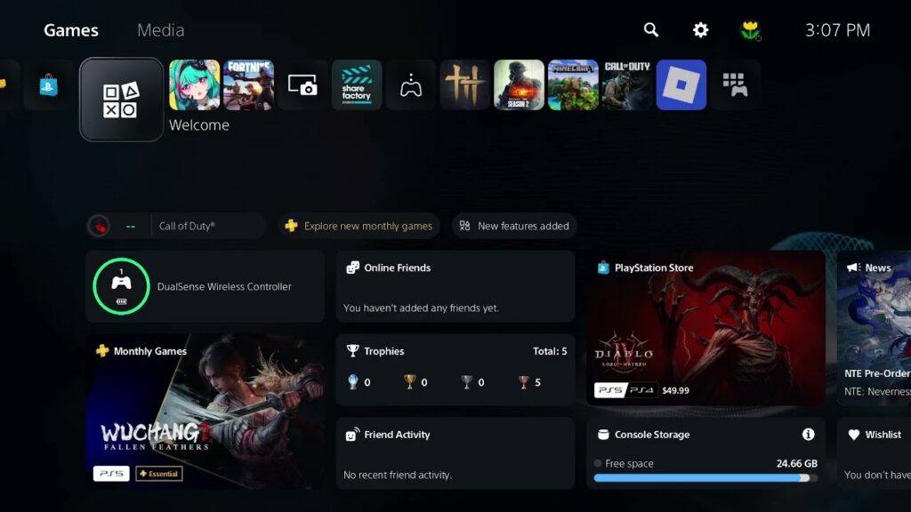Open the PlayStation Store bag icon
Screen dimensions: 911x512
click(x=49, y=85)
